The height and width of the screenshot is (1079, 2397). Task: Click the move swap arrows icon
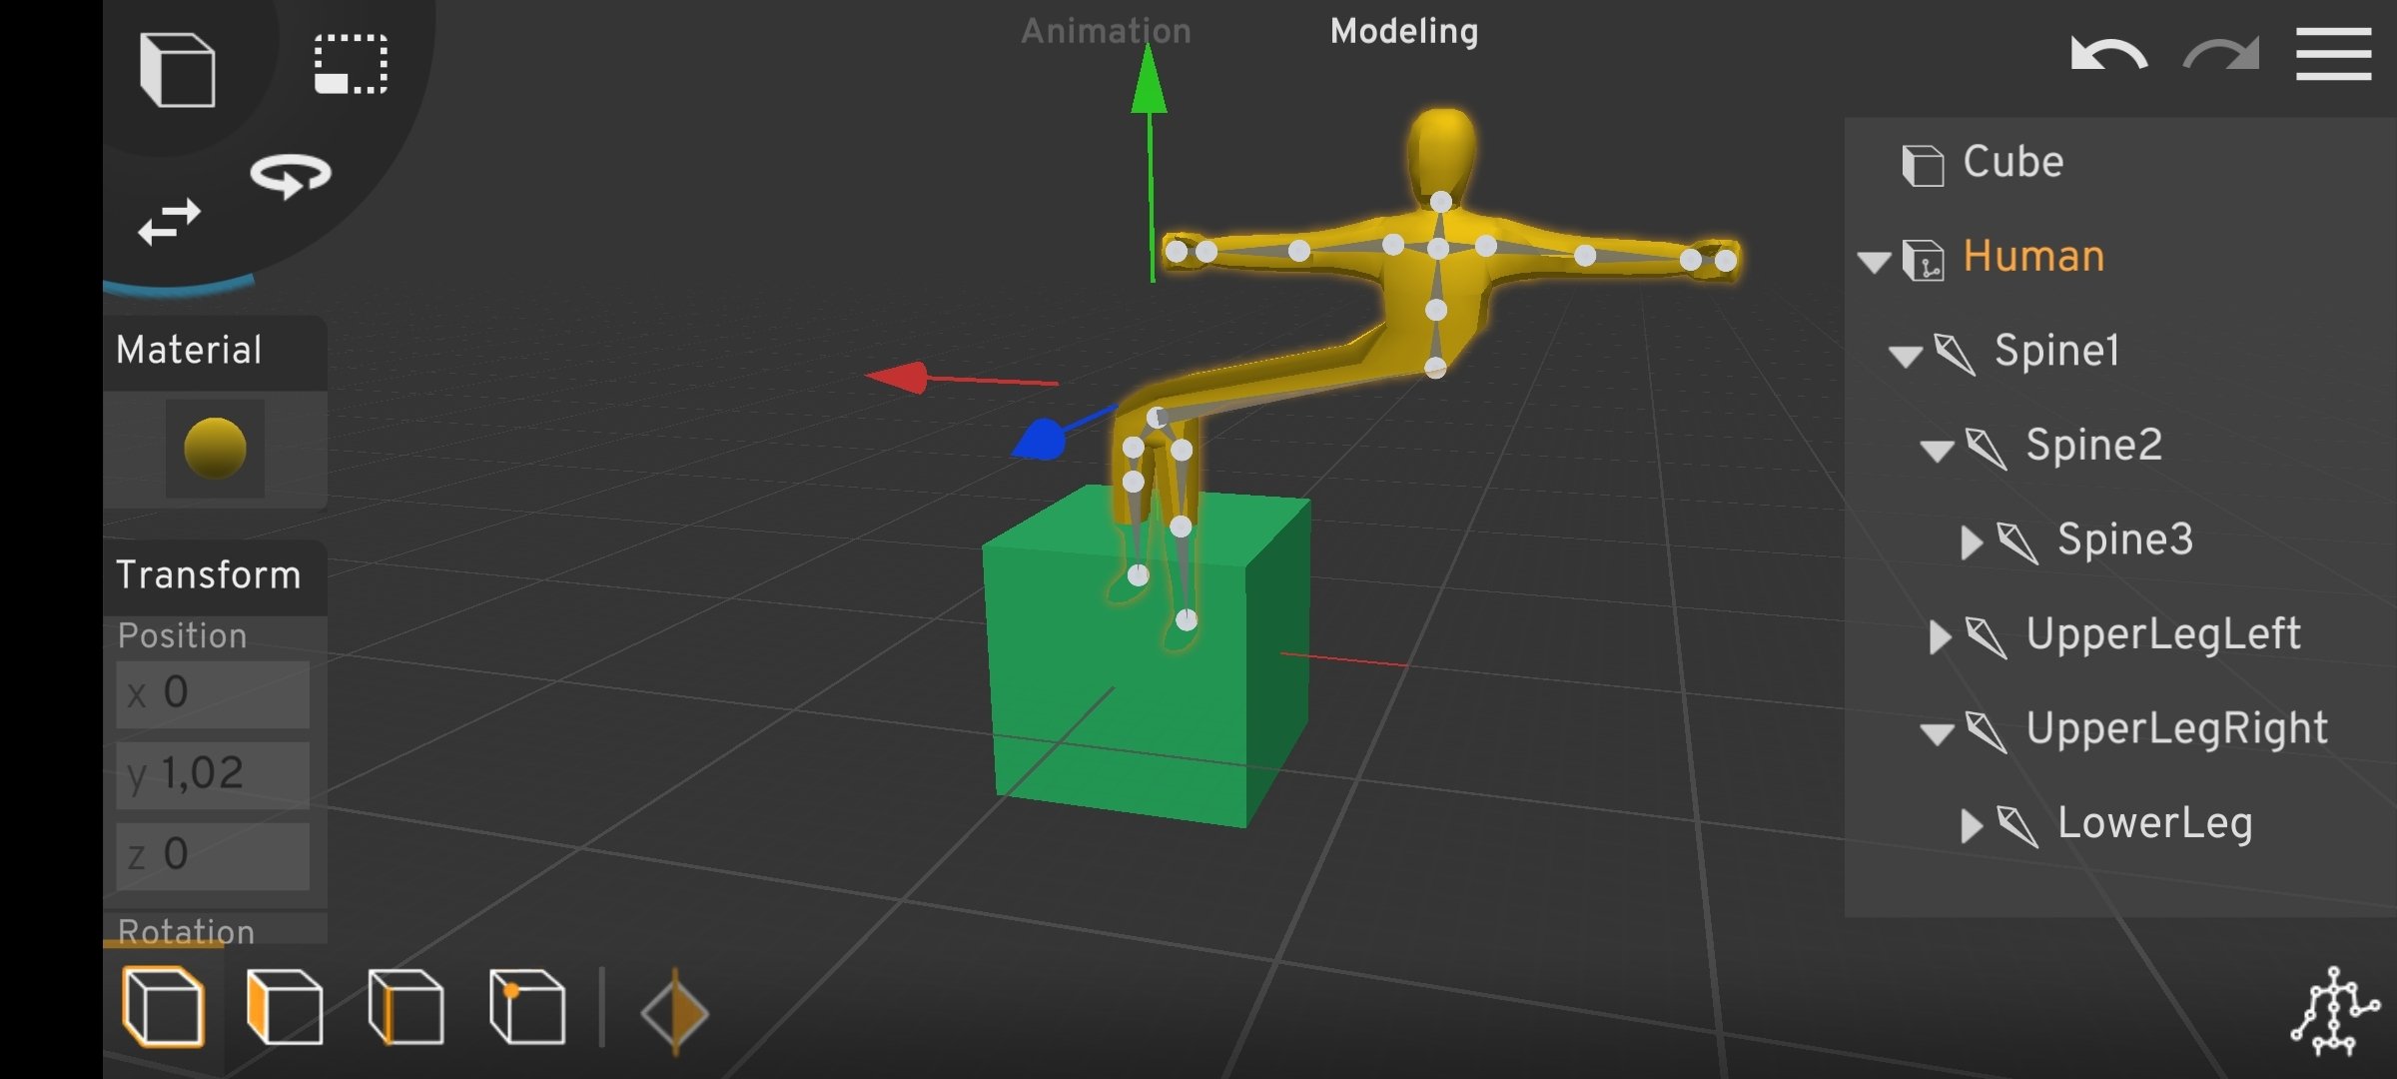(x=169, y=222)
